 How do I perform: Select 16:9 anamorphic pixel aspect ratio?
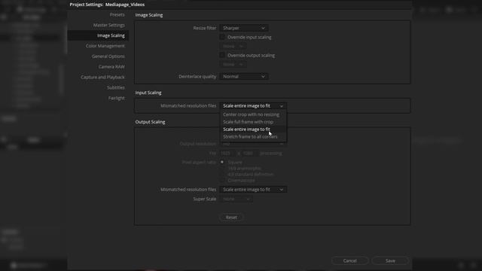pos(222,169)
